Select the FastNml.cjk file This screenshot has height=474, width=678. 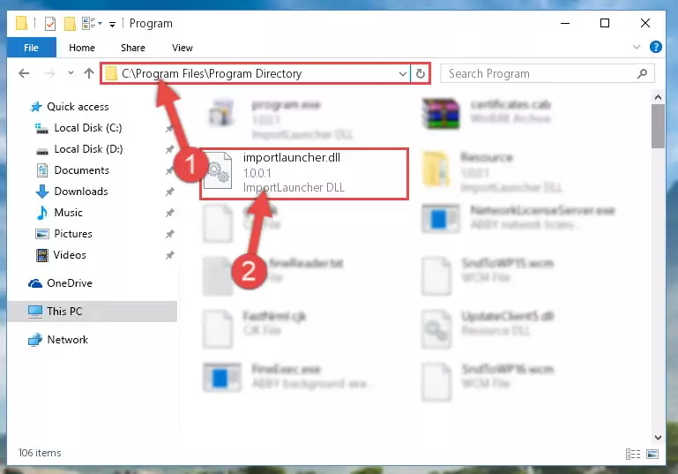click(255, 328)
